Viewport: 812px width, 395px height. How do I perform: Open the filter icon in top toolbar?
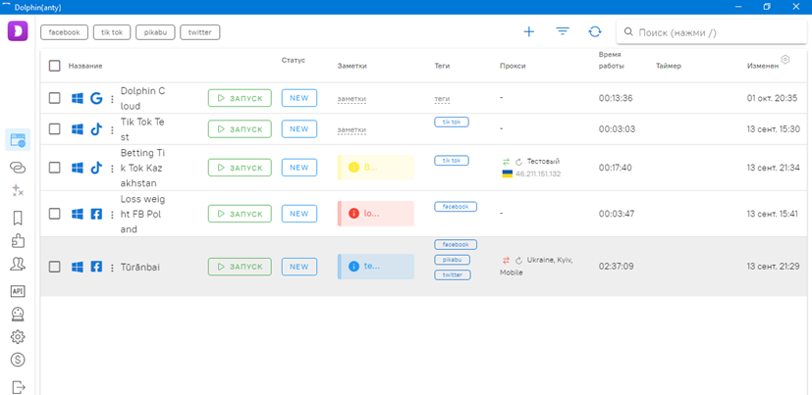563,32
